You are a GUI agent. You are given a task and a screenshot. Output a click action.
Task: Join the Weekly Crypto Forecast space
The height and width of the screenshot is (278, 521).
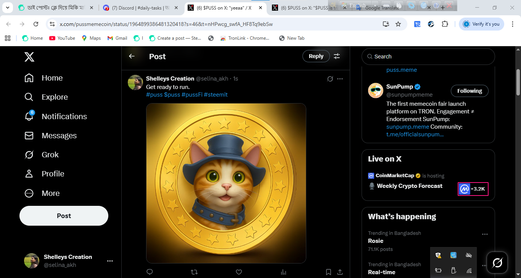[x=410, y=186]
